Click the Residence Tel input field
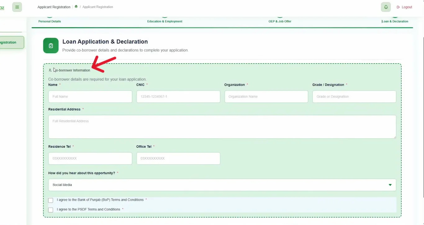The height and width of the screenshot is (225, 424). tap(90, 158)
